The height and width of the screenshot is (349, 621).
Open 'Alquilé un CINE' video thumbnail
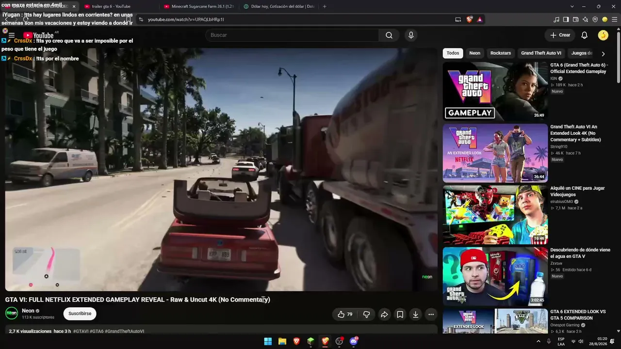tap(495, 215)
